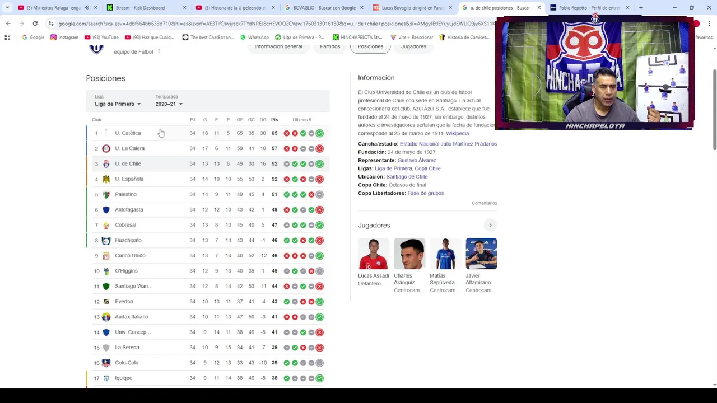Open the (93) YouTube bookmark
The height and width of the screenshot is (403, 717).
(101, 38)
